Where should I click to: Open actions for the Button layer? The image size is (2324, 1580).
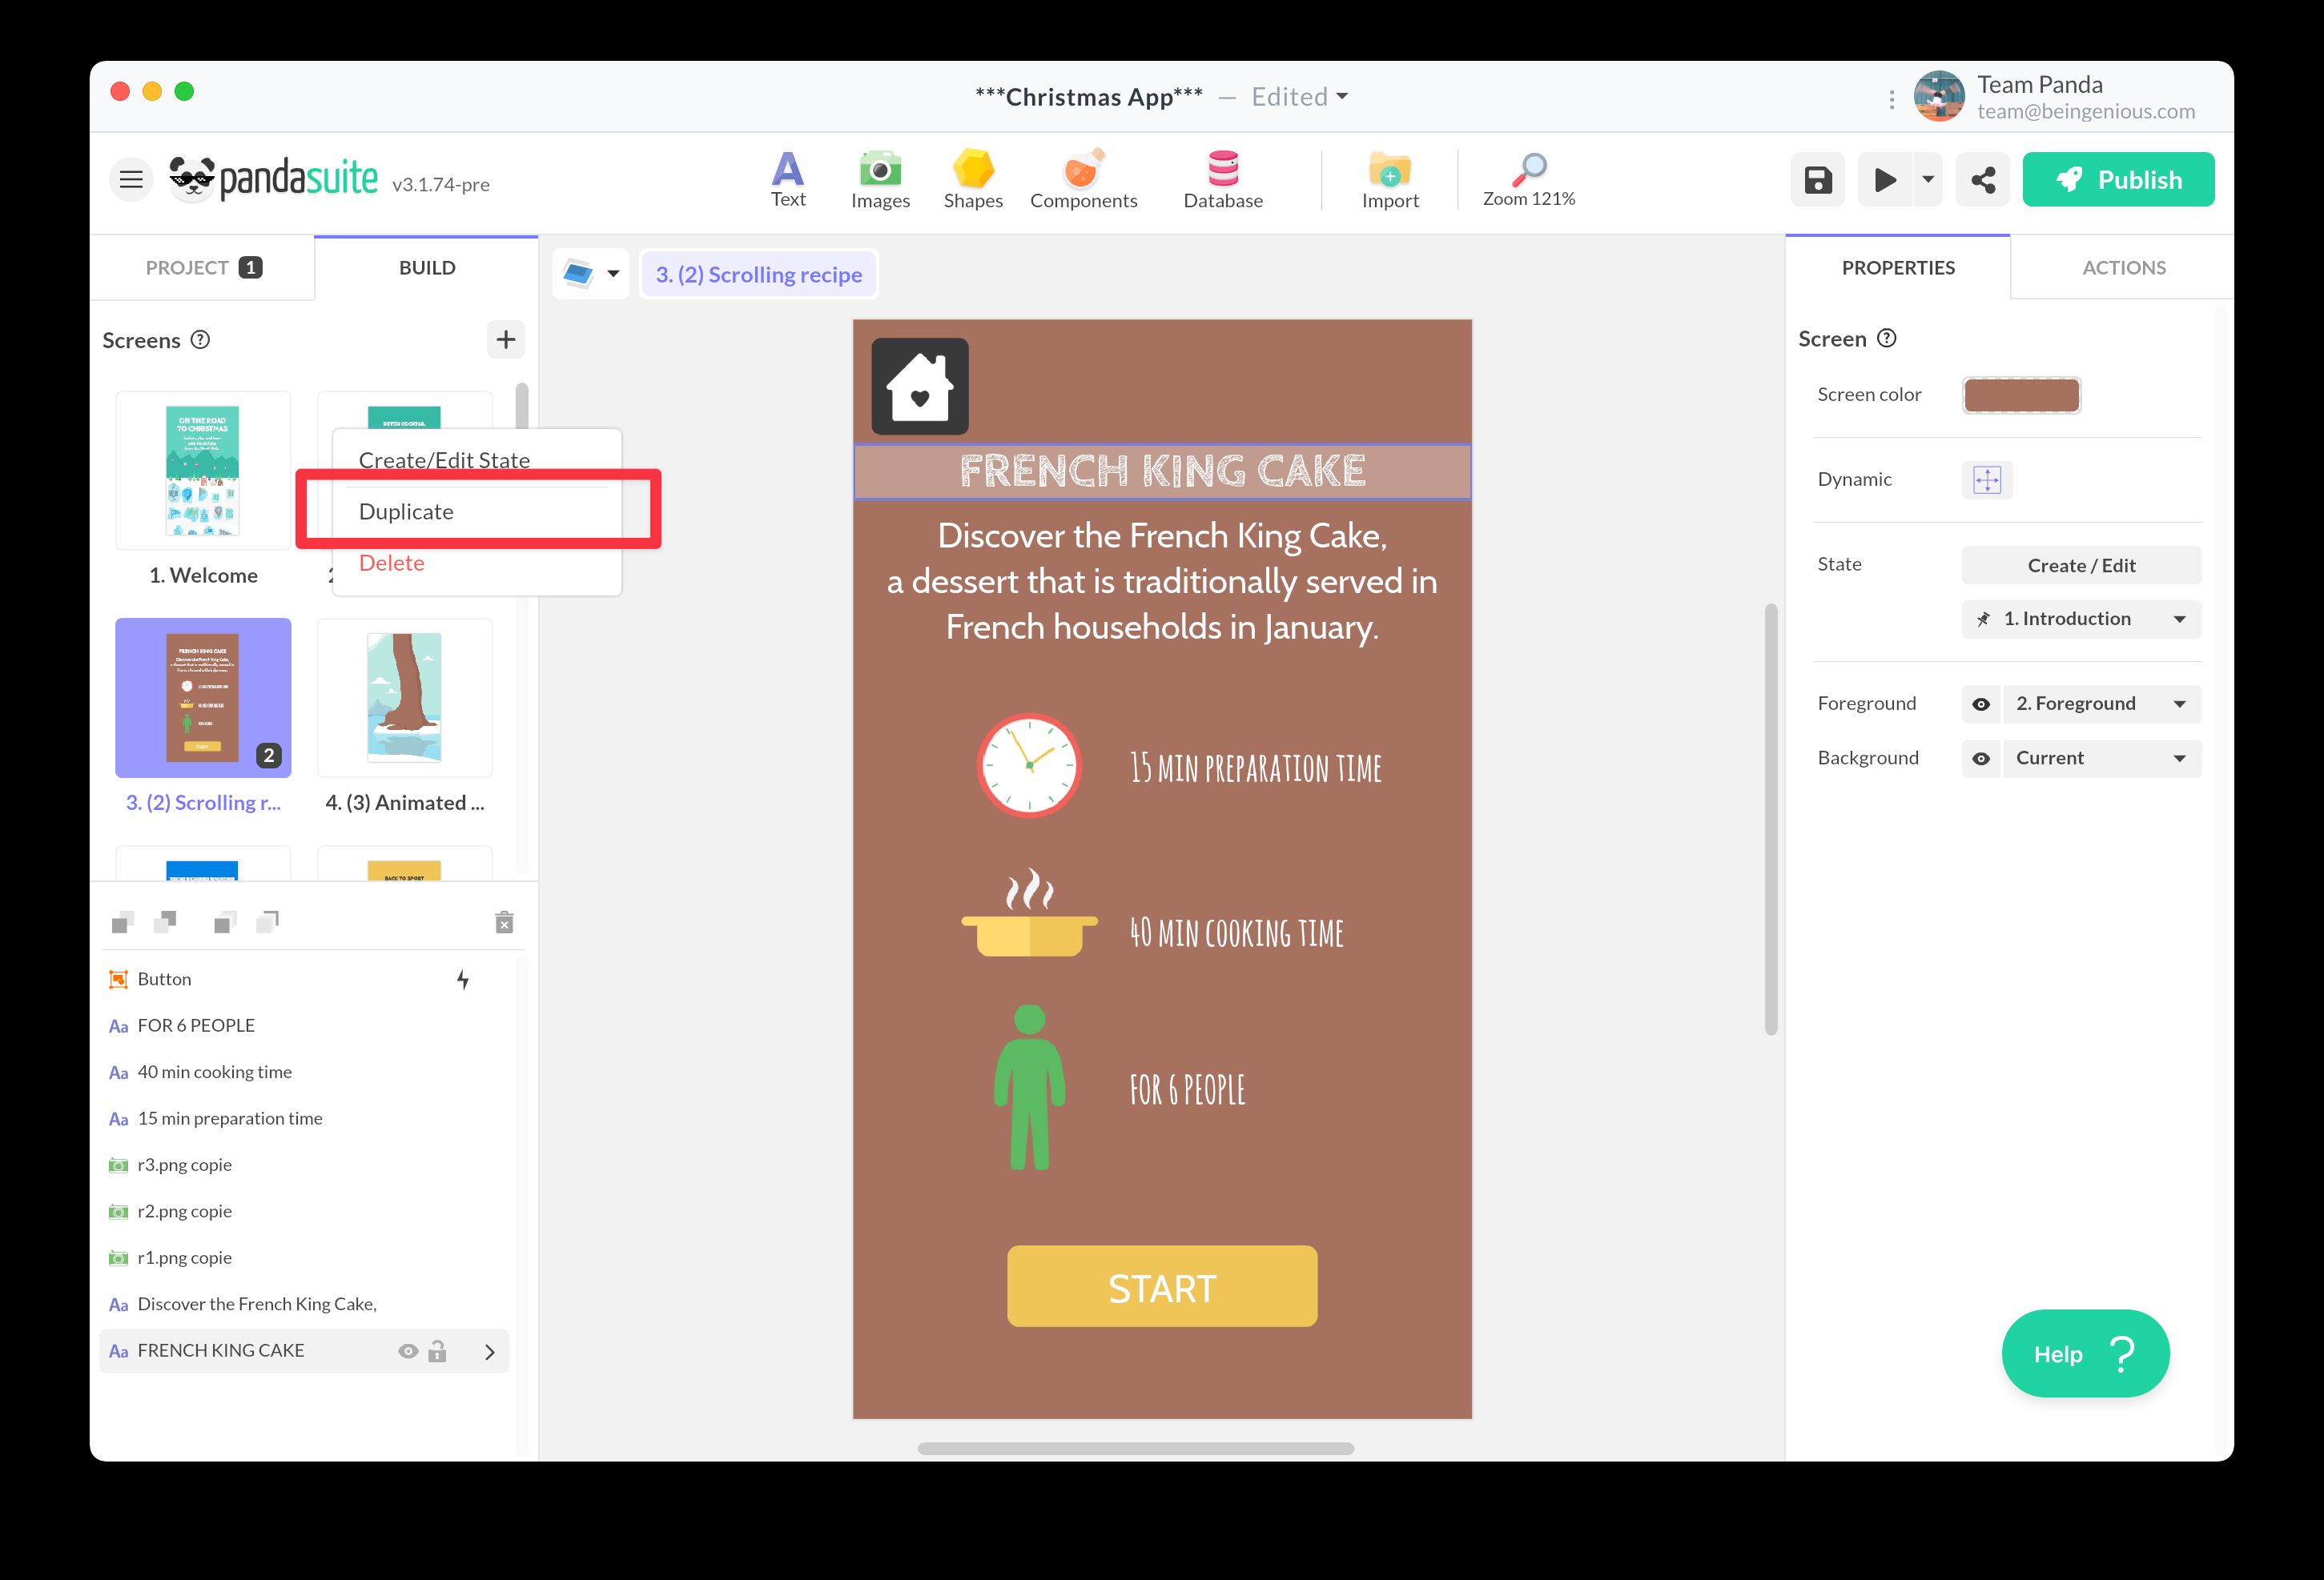coord(463,980)
